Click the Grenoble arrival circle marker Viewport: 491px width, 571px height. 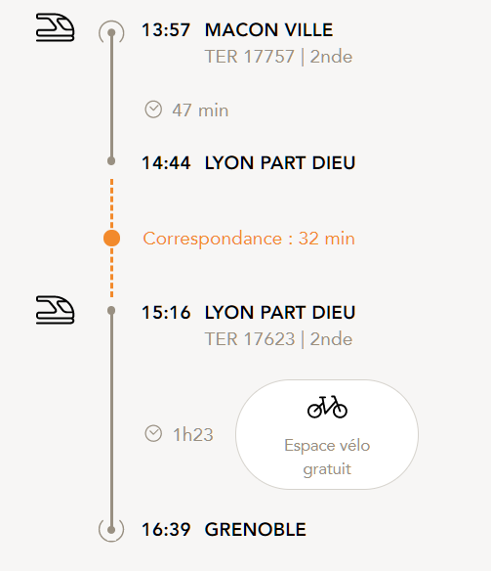click(x=111, y=529)
